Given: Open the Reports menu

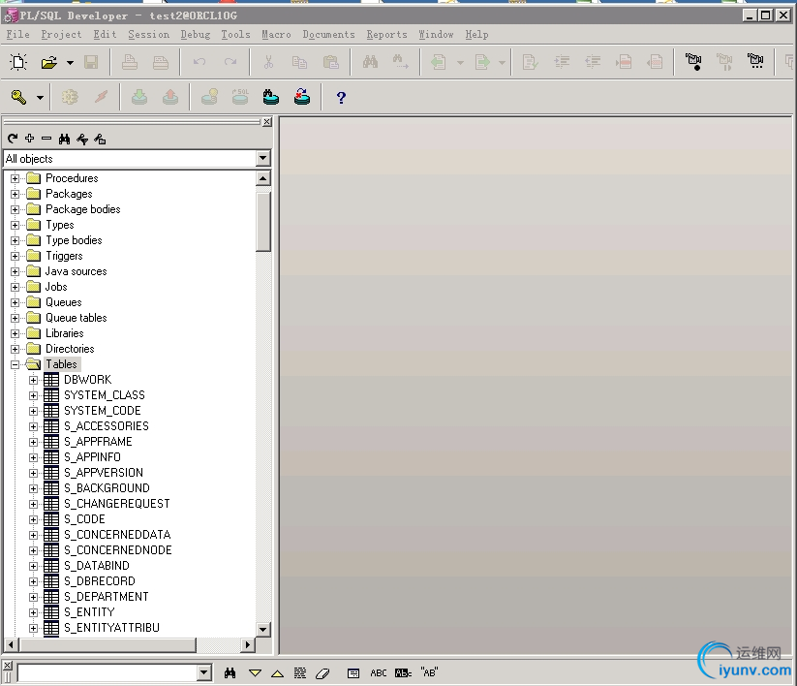Looking at the screenshot, I should pos(386,35).
